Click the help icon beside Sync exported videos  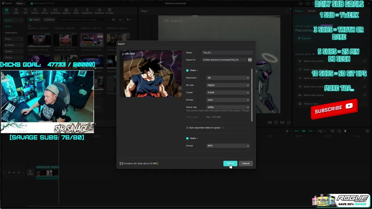tap(223, 128)
